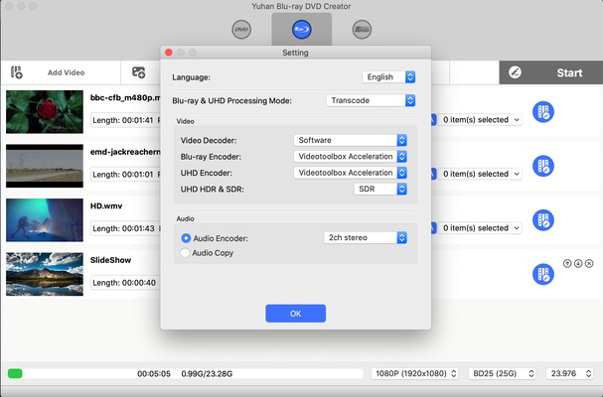Change the 23.976 frame rate selector
The width and height of the screenshot is (603, 397).
(x=569, y=373)
